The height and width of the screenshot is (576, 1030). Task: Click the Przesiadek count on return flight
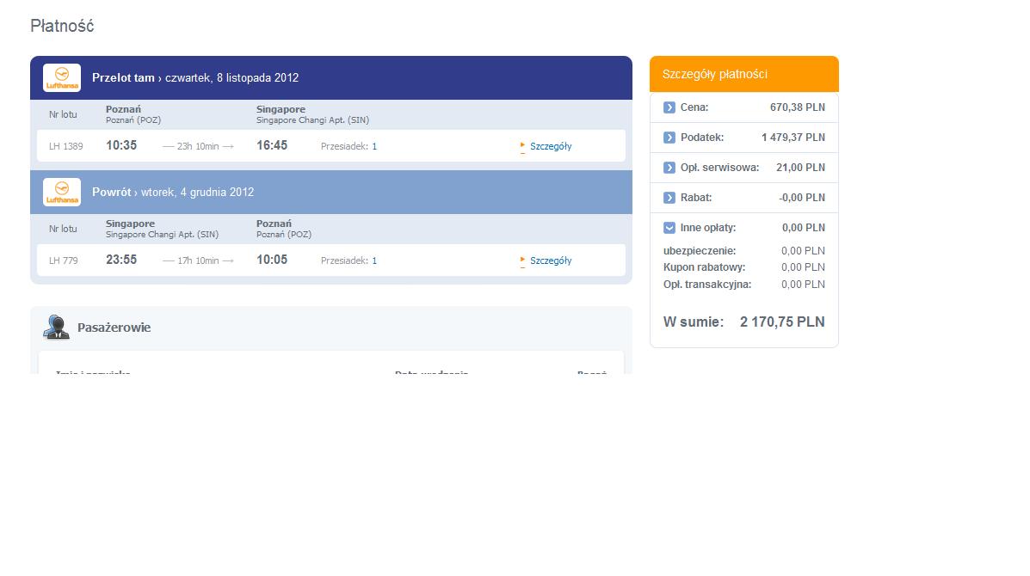pyautogui.click(x=374, y=260)
